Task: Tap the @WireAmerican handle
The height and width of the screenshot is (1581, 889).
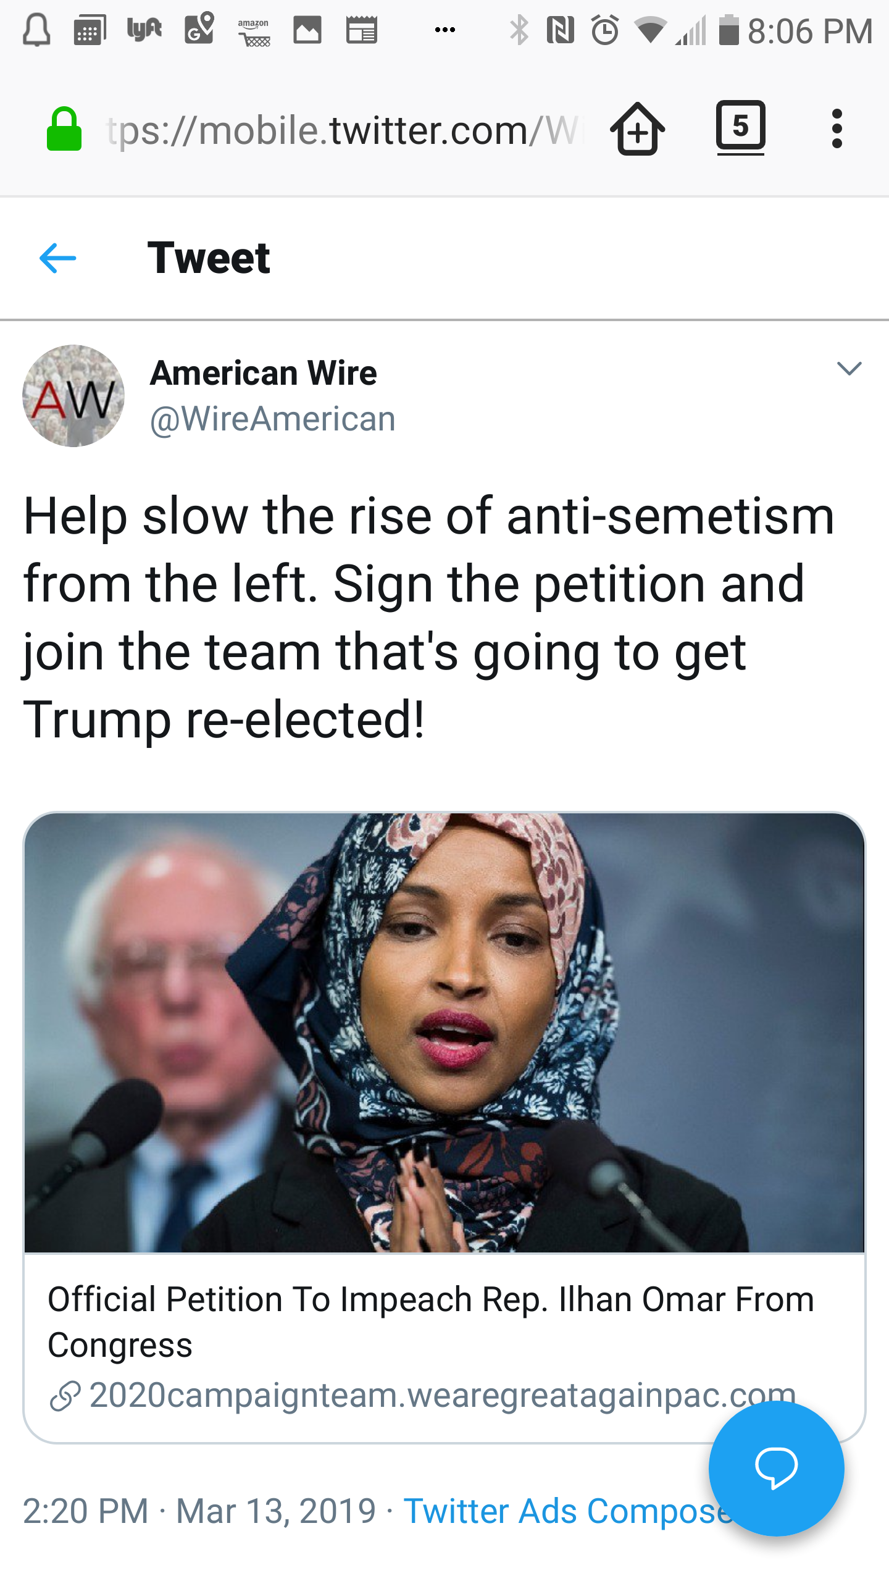Action: click(272, 419)
